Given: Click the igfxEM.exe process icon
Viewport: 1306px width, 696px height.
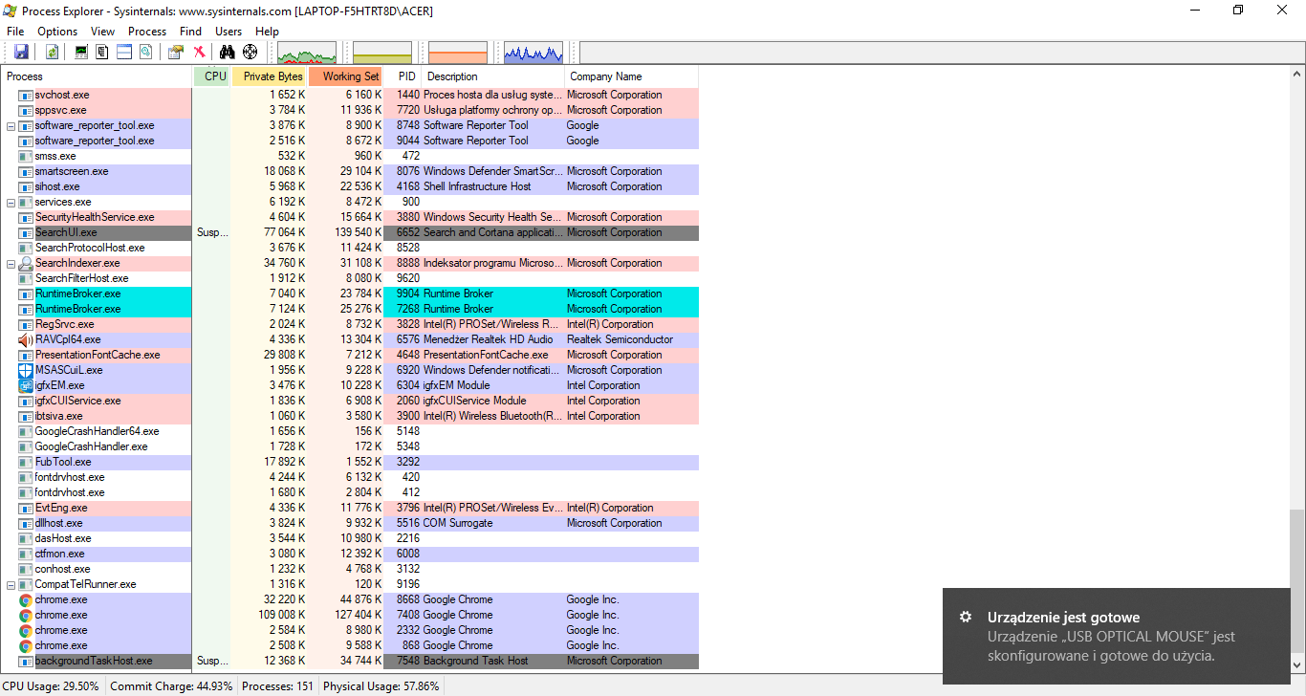Looking at the screenshot, I should 26,385.
